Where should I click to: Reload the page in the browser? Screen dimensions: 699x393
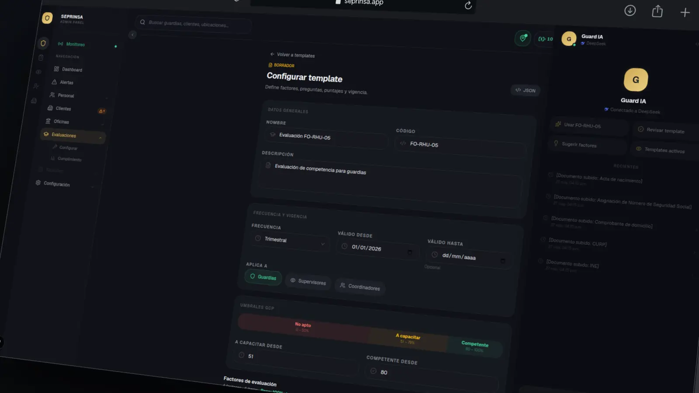(x=468, y=5)
